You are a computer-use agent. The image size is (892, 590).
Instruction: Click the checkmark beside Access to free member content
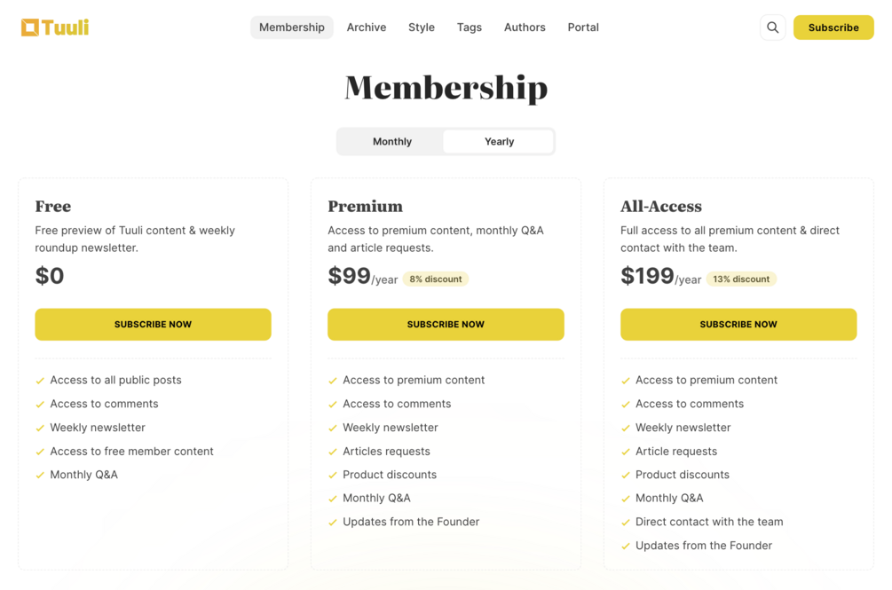click(40, 452)
